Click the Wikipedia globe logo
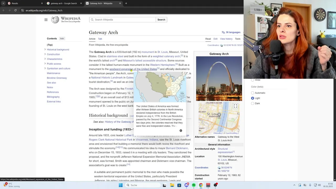Screen dimensions: 336x189 point(55,20)
